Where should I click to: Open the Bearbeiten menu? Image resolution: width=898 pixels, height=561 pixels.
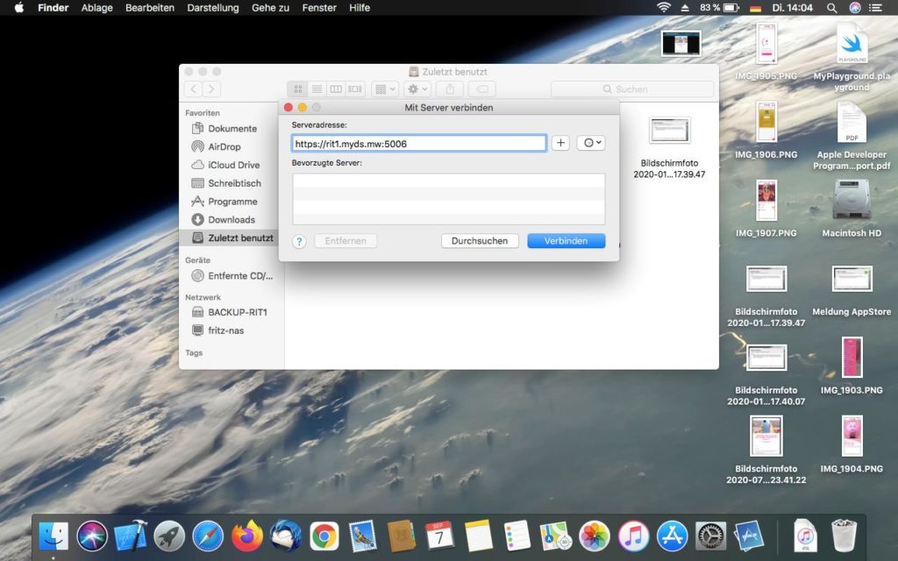150,7
